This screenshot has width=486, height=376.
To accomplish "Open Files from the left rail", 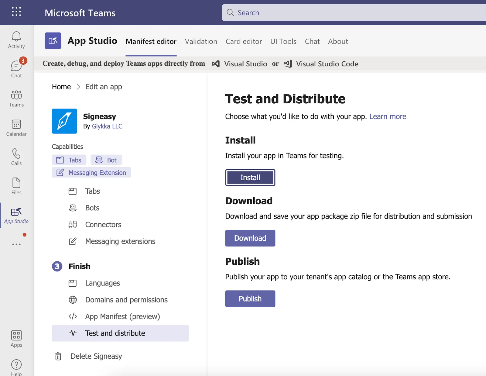I will tap(16, 186).
